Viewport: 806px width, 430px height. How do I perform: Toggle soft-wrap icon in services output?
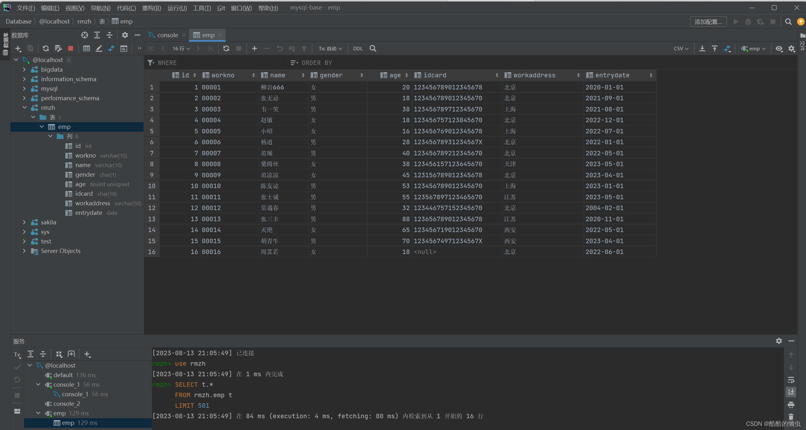[791, 380]
